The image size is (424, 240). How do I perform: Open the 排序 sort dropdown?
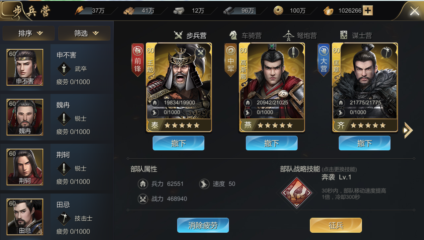pyautogui.click(x=29, y=33)
